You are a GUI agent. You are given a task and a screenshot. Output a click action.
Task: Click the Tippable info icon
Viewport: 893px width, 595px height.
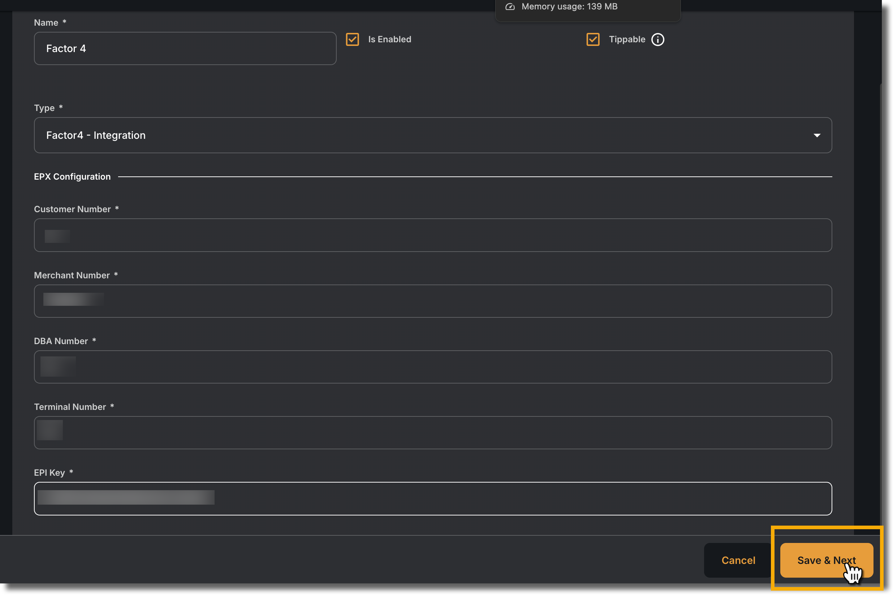(657, 39)
